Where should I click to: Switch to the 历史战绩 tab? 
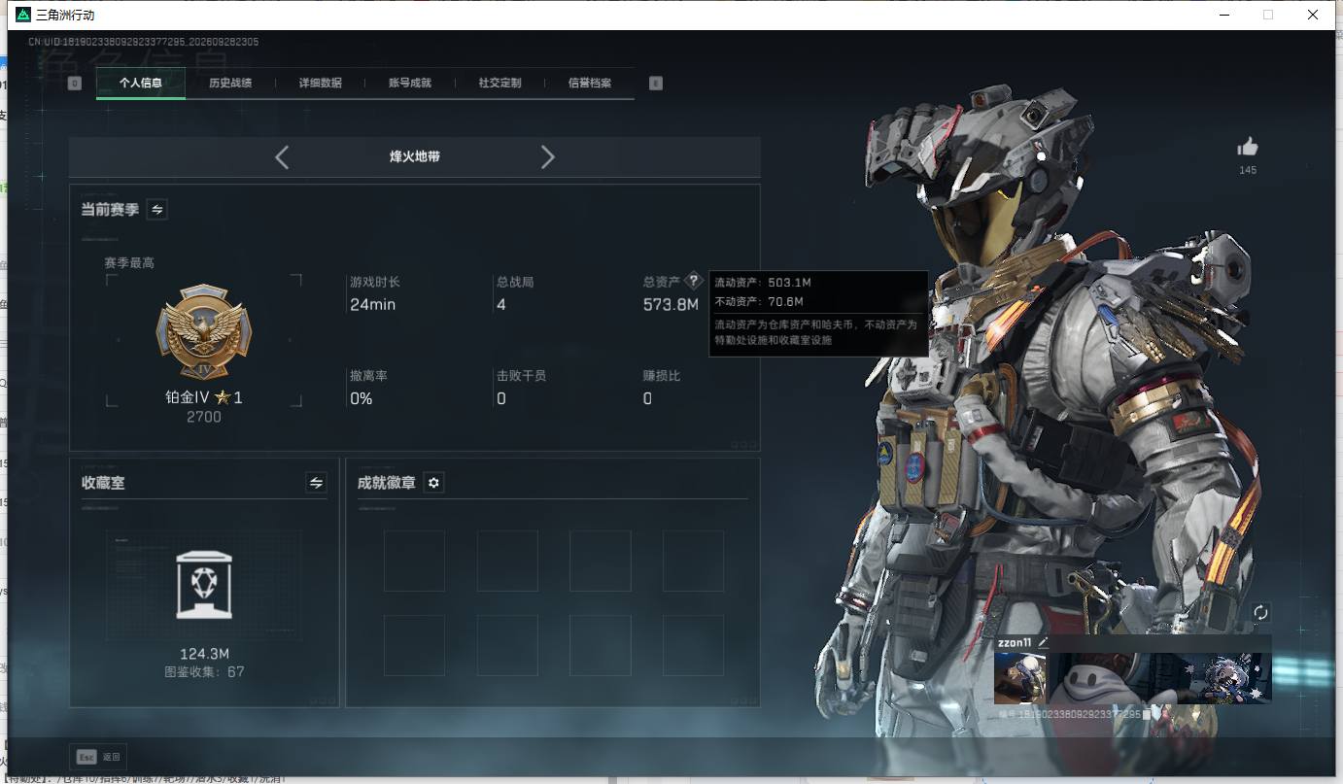[230, 83]
